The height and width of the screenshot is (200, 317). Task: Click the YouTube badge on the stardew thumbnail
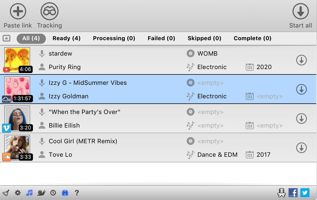click(6, 70)
